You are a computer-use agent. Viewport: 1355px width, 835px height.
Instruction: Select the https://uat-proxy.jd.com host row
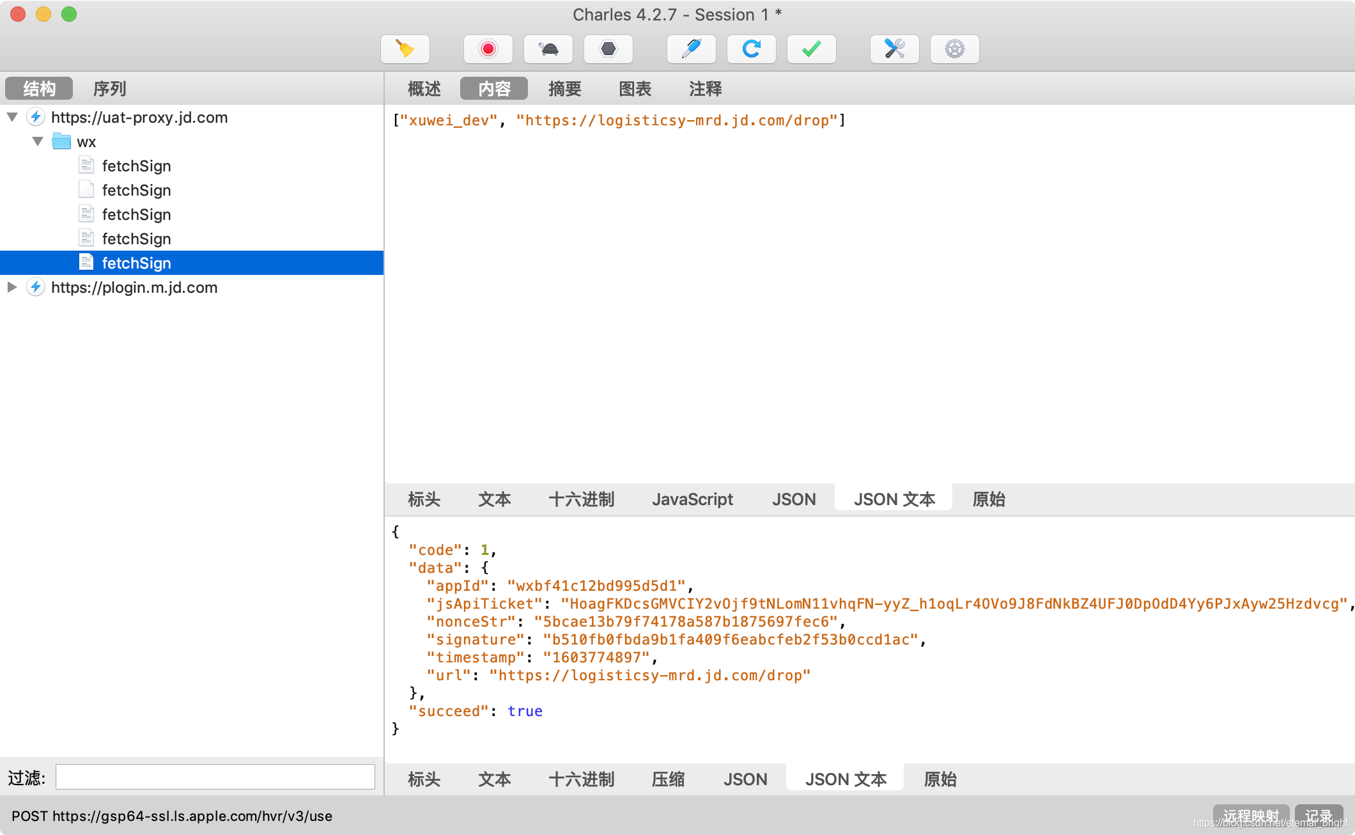tap(192, 117)
